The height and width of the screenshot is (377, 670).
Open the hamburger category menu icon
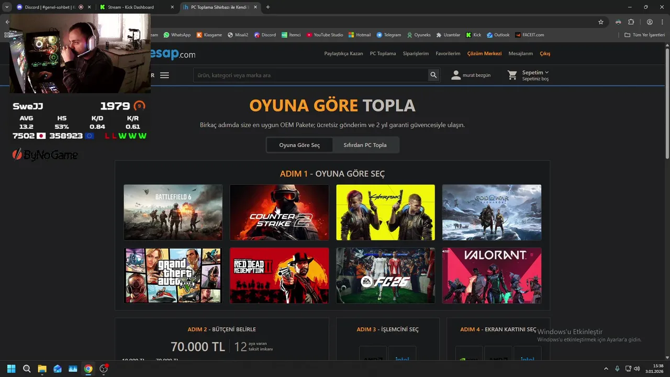[x=164, y=75]
